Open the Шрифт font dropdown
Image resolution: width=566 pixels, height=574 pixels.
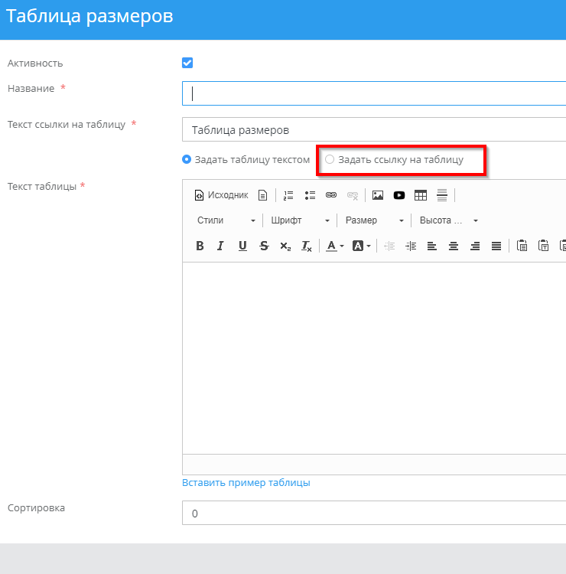point(300,220)
